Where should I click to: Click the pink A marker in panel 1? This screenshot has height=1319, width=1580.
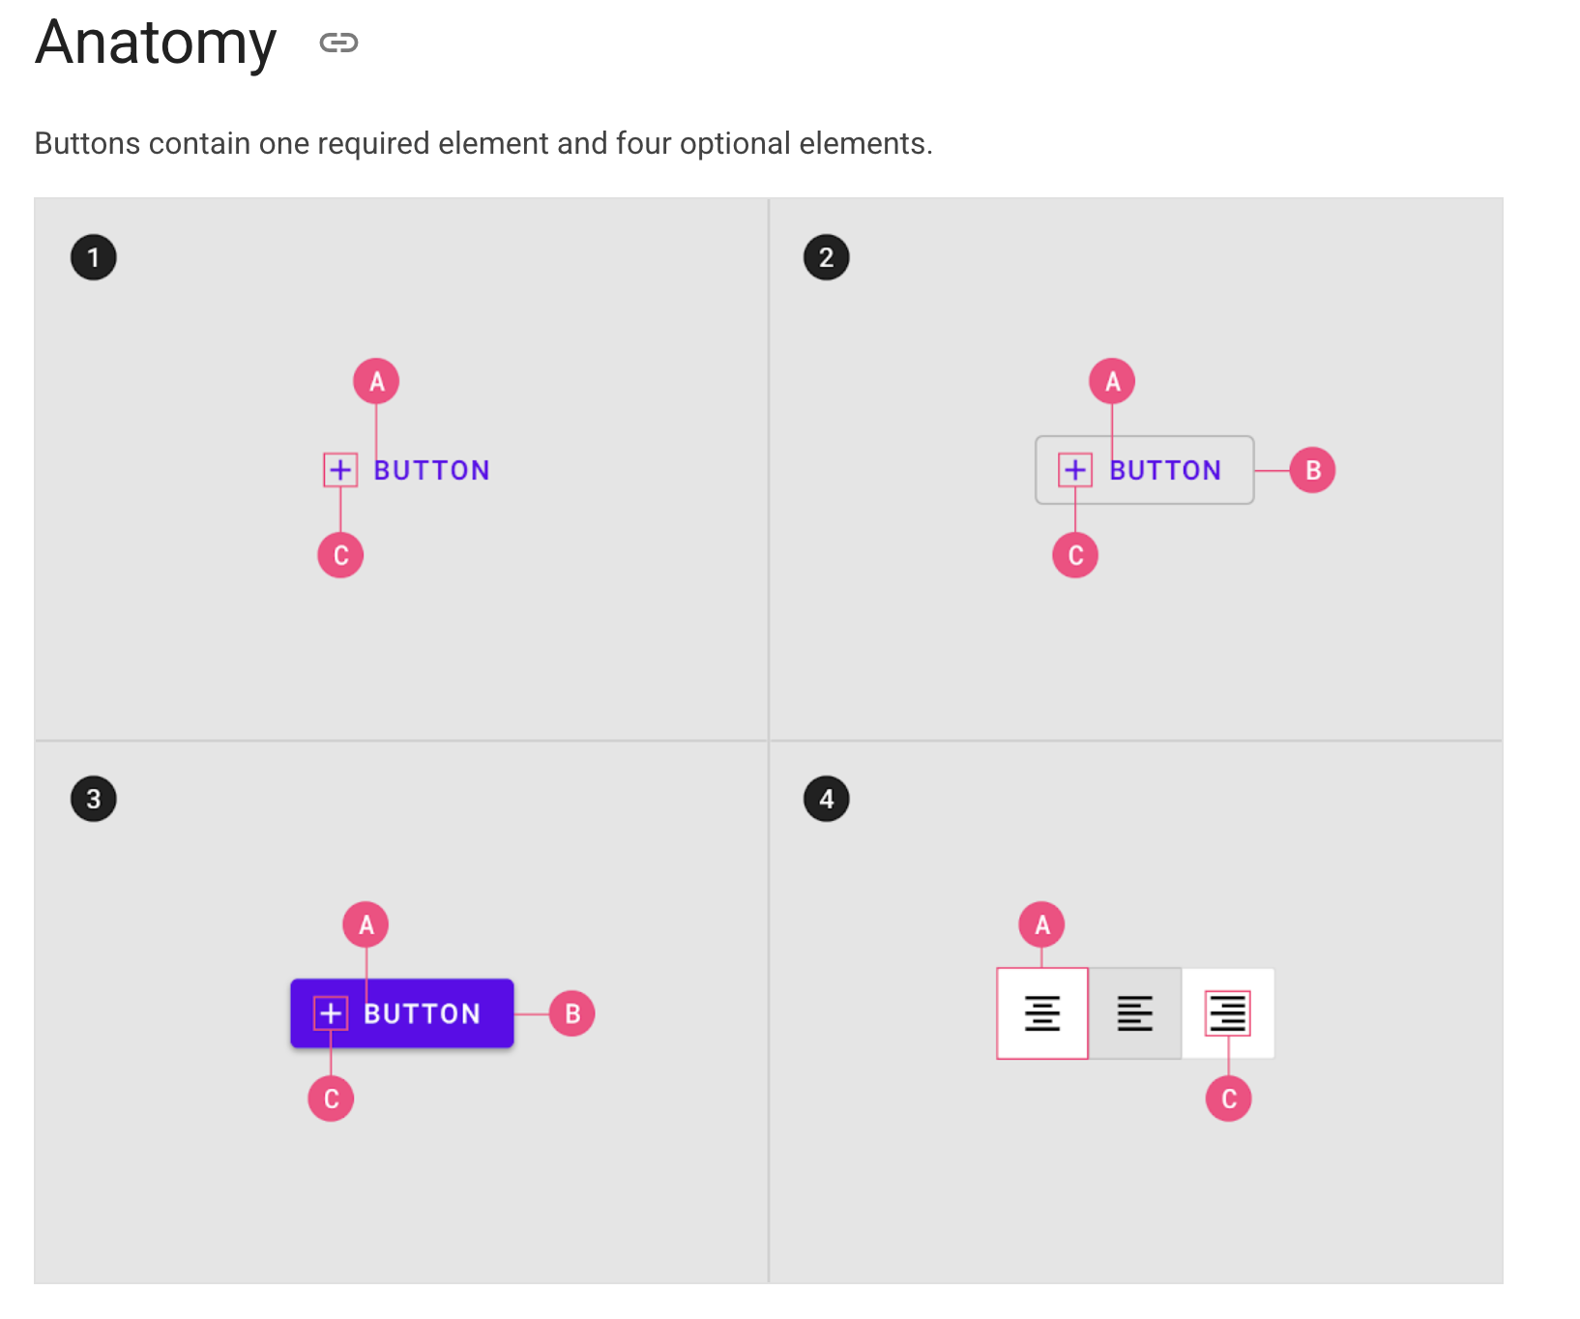pyautogui.click(x=376, y=381)
